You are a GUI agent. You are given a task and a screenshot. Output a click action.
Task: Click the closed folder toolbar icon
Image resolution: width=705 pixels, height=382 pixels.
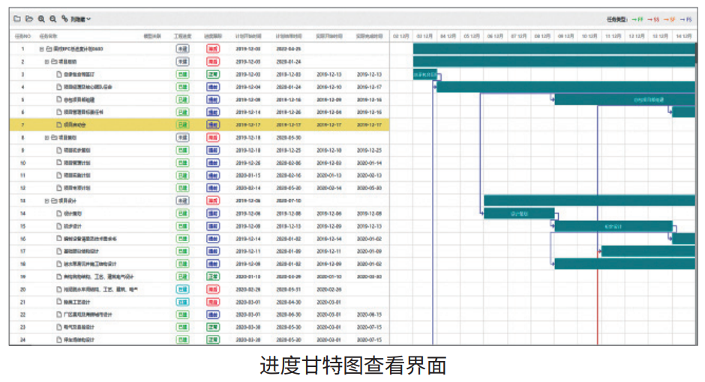pyautogui.click(x=17, y=19)
